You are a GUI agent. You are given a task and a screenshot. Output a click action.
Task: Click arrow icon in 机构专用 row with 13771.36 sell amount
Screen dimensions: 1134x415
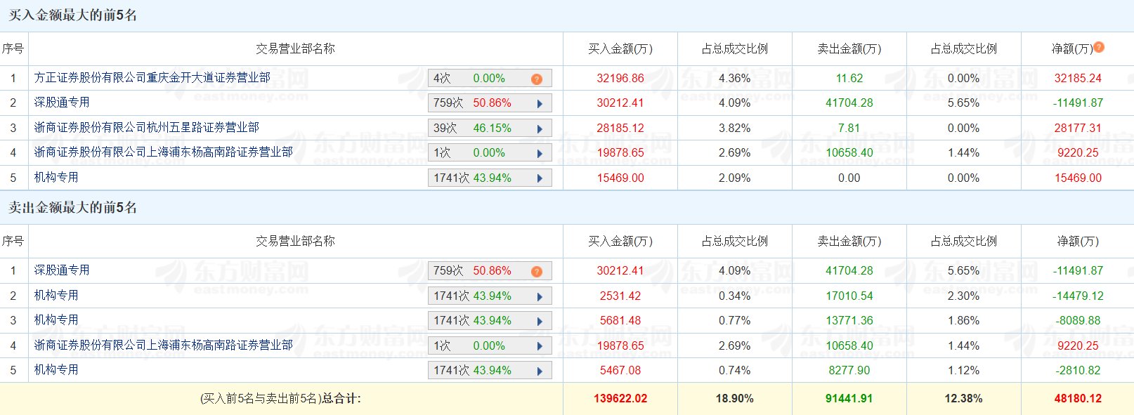point(540,321)
